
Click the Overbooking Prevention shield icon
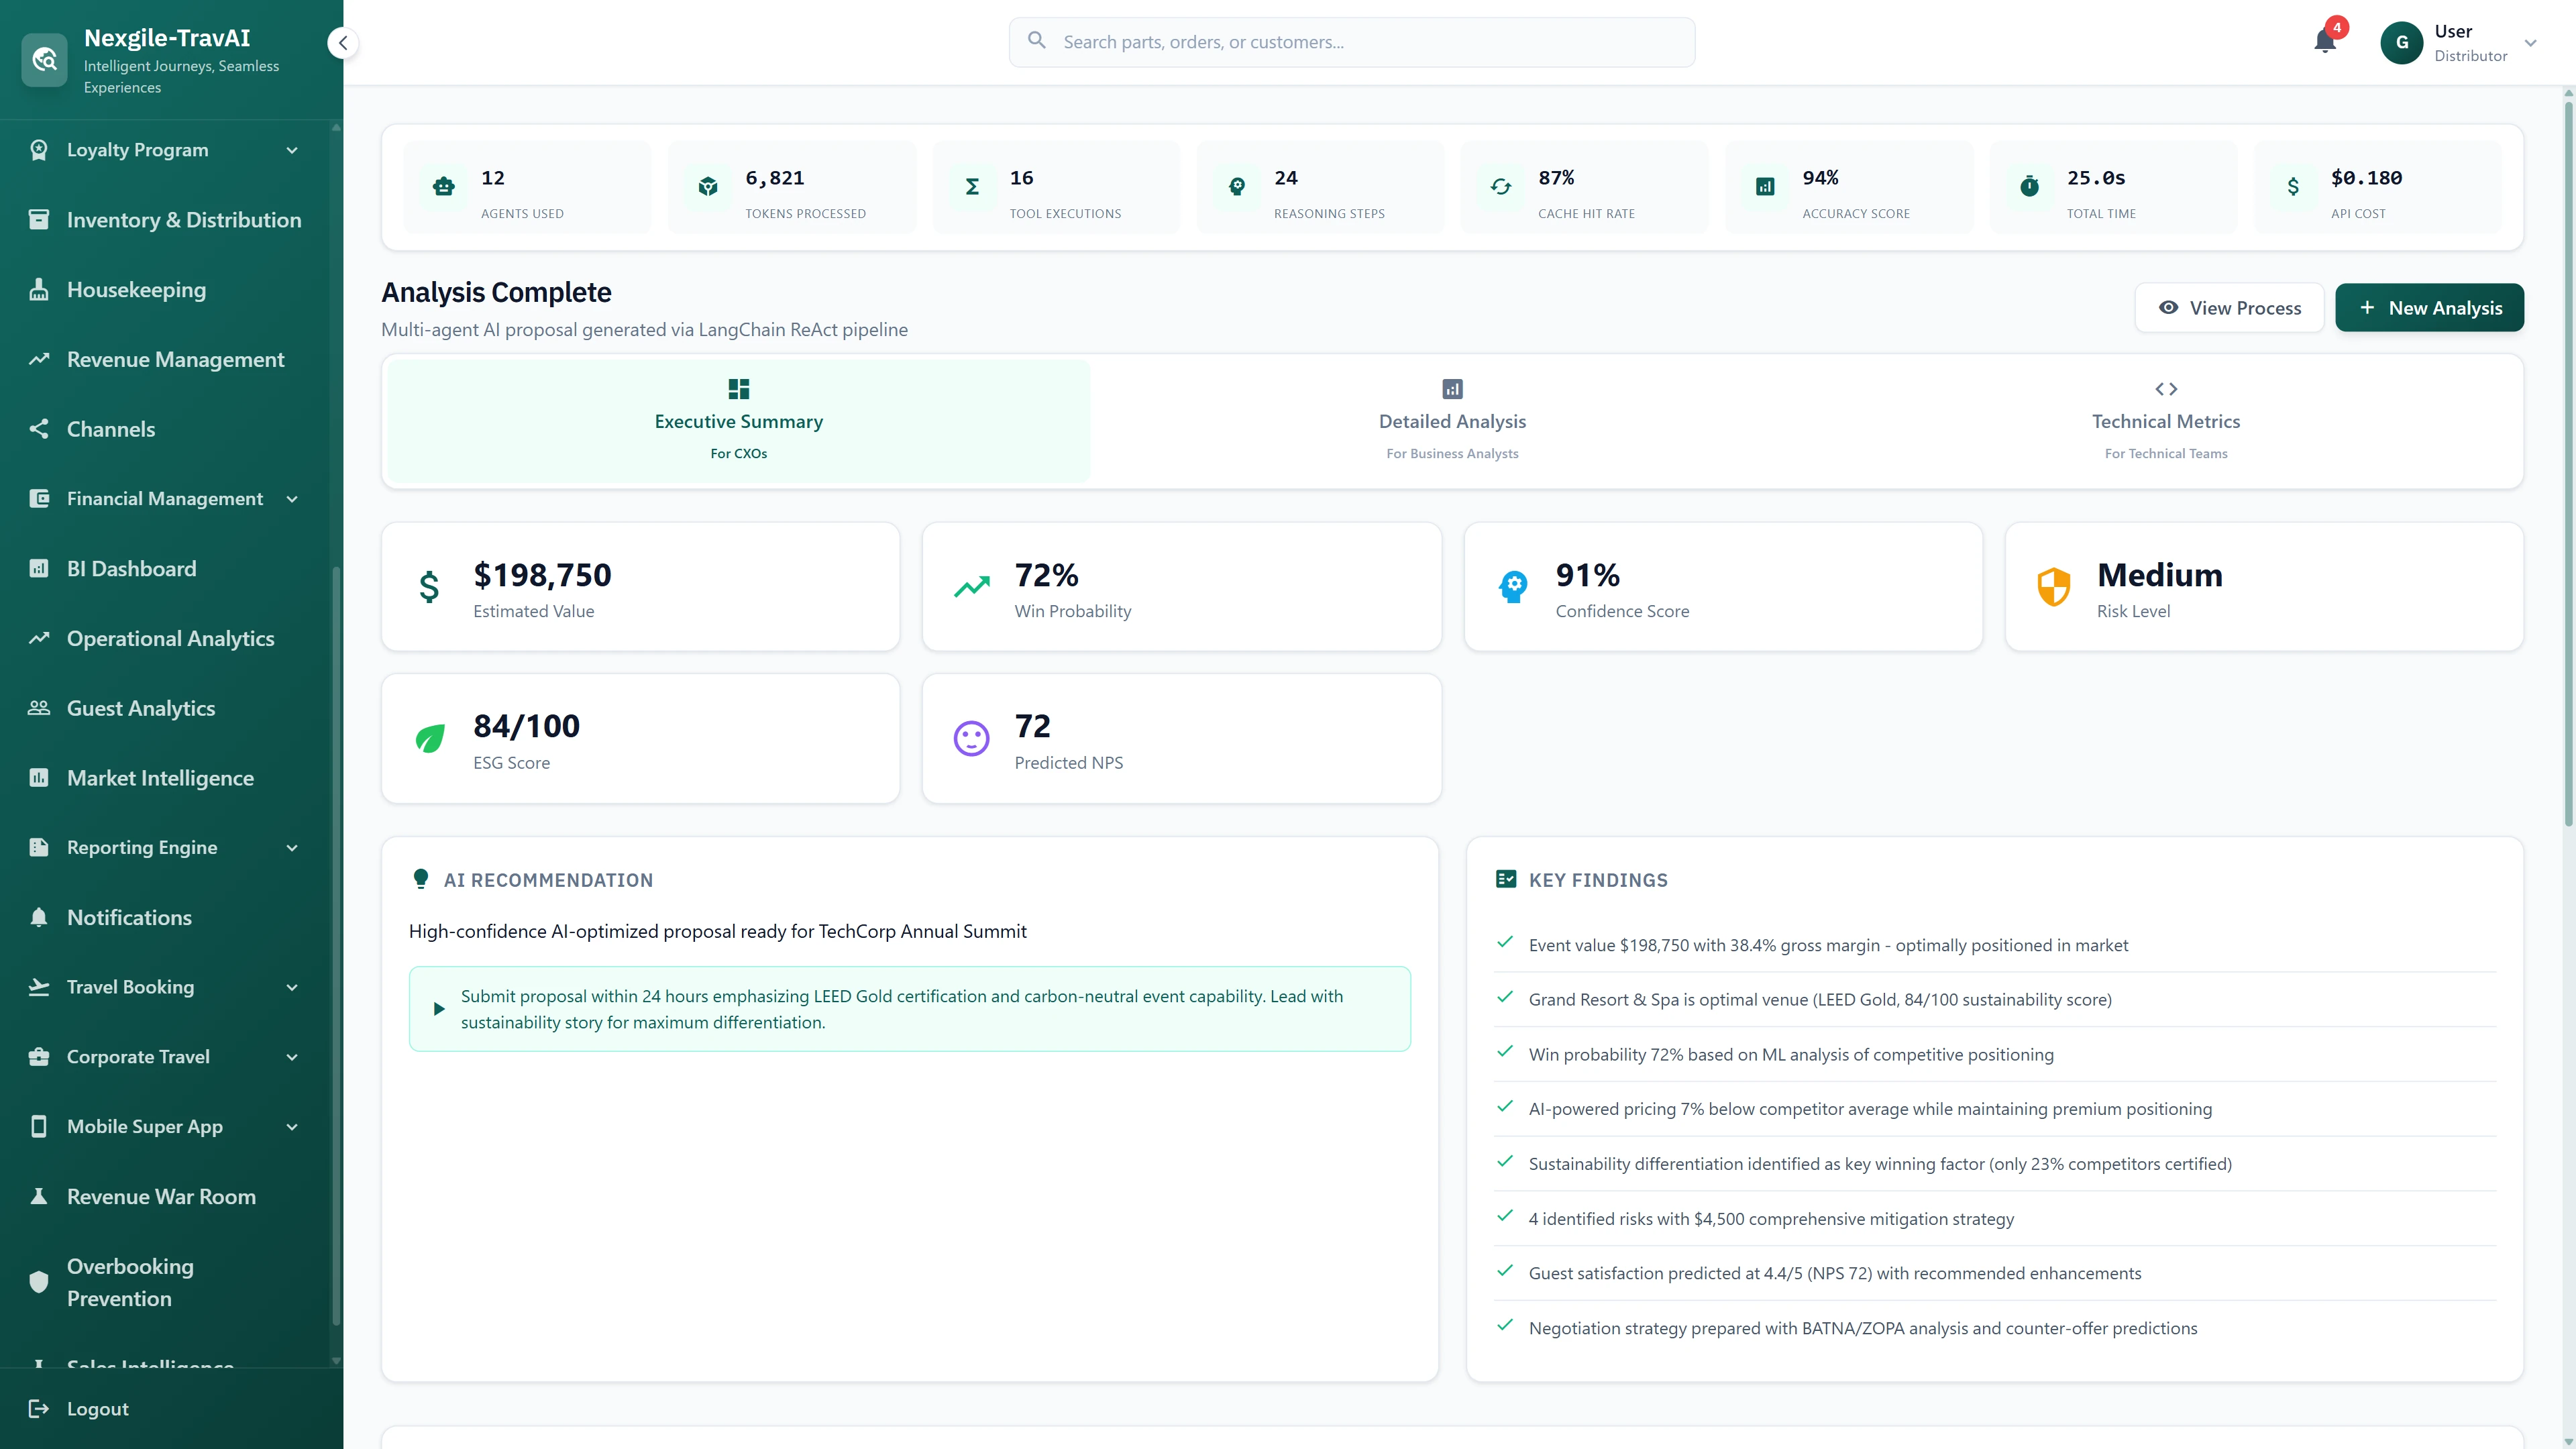point(39,1282)
